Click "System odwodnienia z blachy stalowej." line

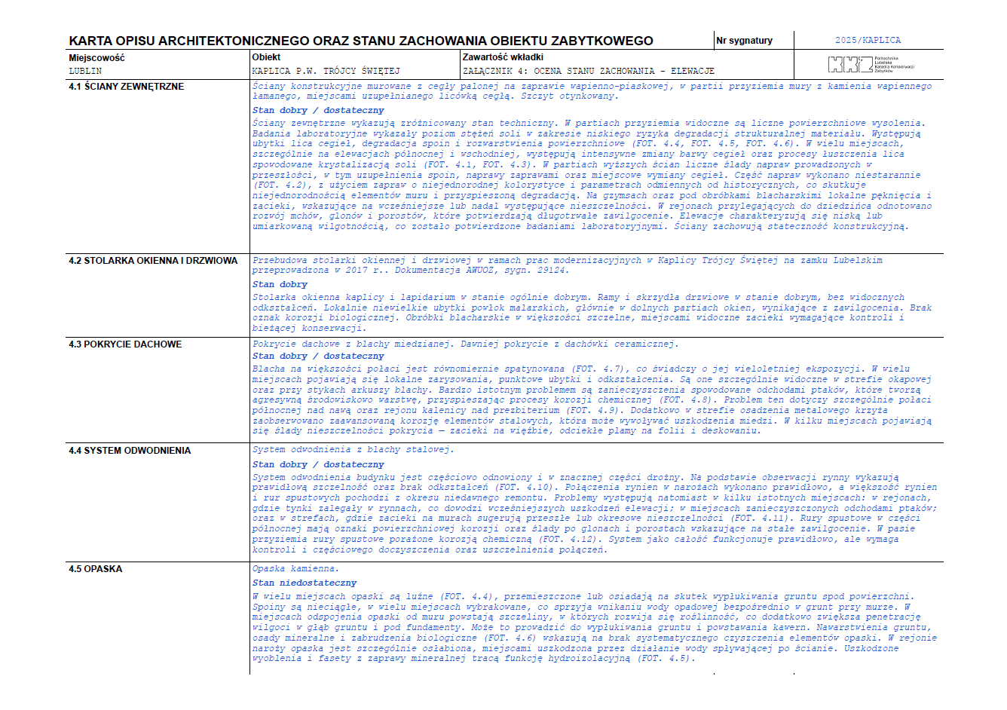353,450
